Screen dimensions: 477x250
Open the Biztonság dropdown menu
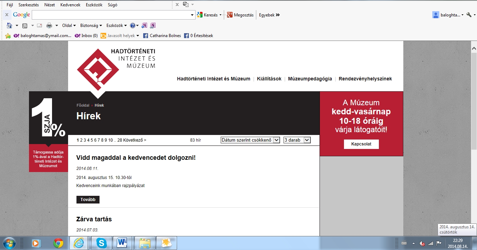point(91,26)
